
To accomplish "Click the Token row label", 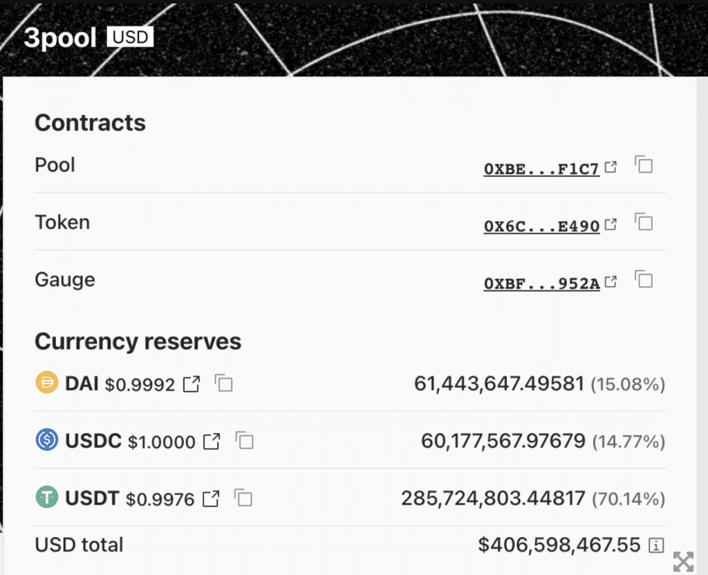I will click(x=62, y=222).
